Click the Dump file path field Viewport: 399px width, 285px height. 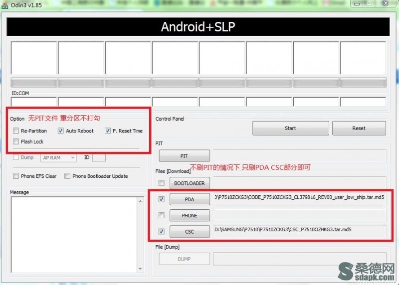pyautogui.click(x=300, y=259)
